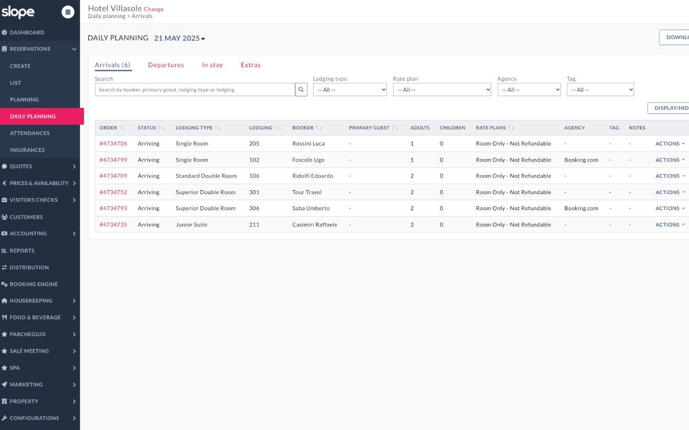Switch to the In stay tab
This screenshot has height=430, width=689.
click(x=212, y=65)
